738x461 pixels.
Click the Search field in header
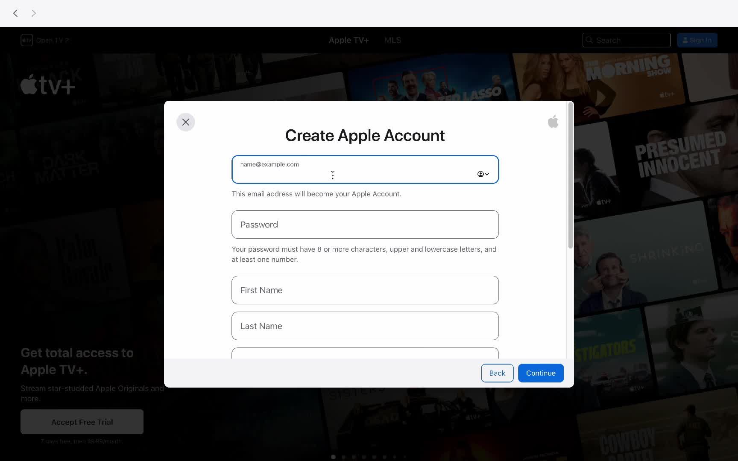[x=626, y=40]
